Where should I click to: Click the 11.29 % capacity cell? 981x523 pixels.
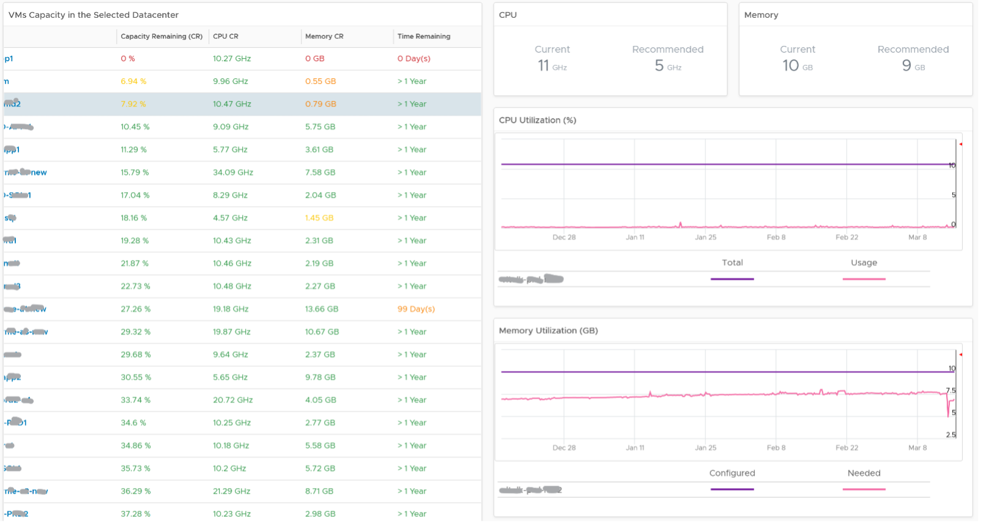pos(133,150)
